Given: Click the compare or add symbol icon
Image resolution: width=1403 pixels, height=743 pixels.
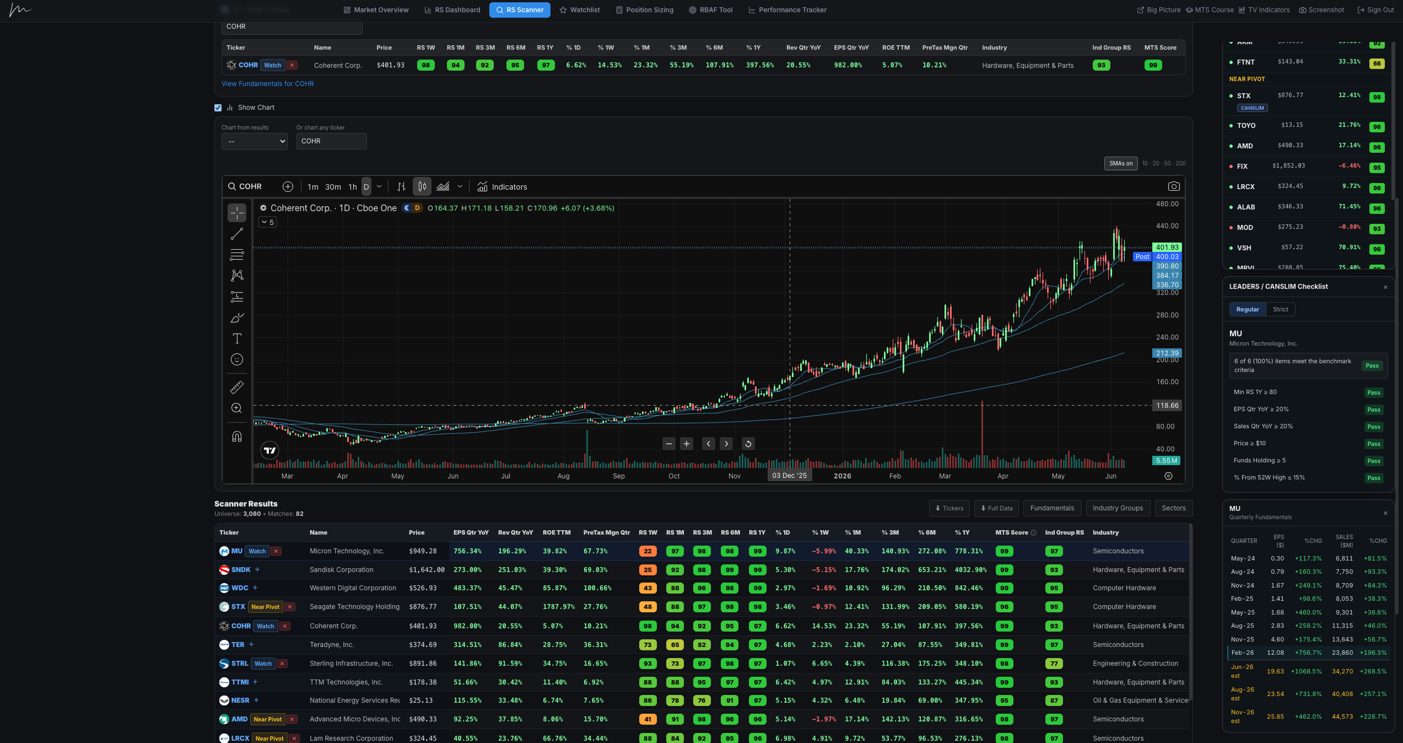Looking at the screenshot, I should click(x=288, y=187).
